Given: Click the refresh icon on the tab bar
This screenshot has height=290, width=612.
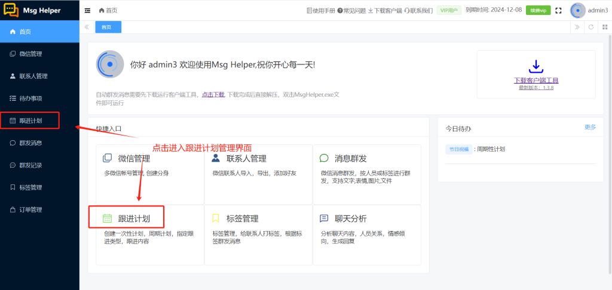Looking at the screenshot, I should pos(590,27).
